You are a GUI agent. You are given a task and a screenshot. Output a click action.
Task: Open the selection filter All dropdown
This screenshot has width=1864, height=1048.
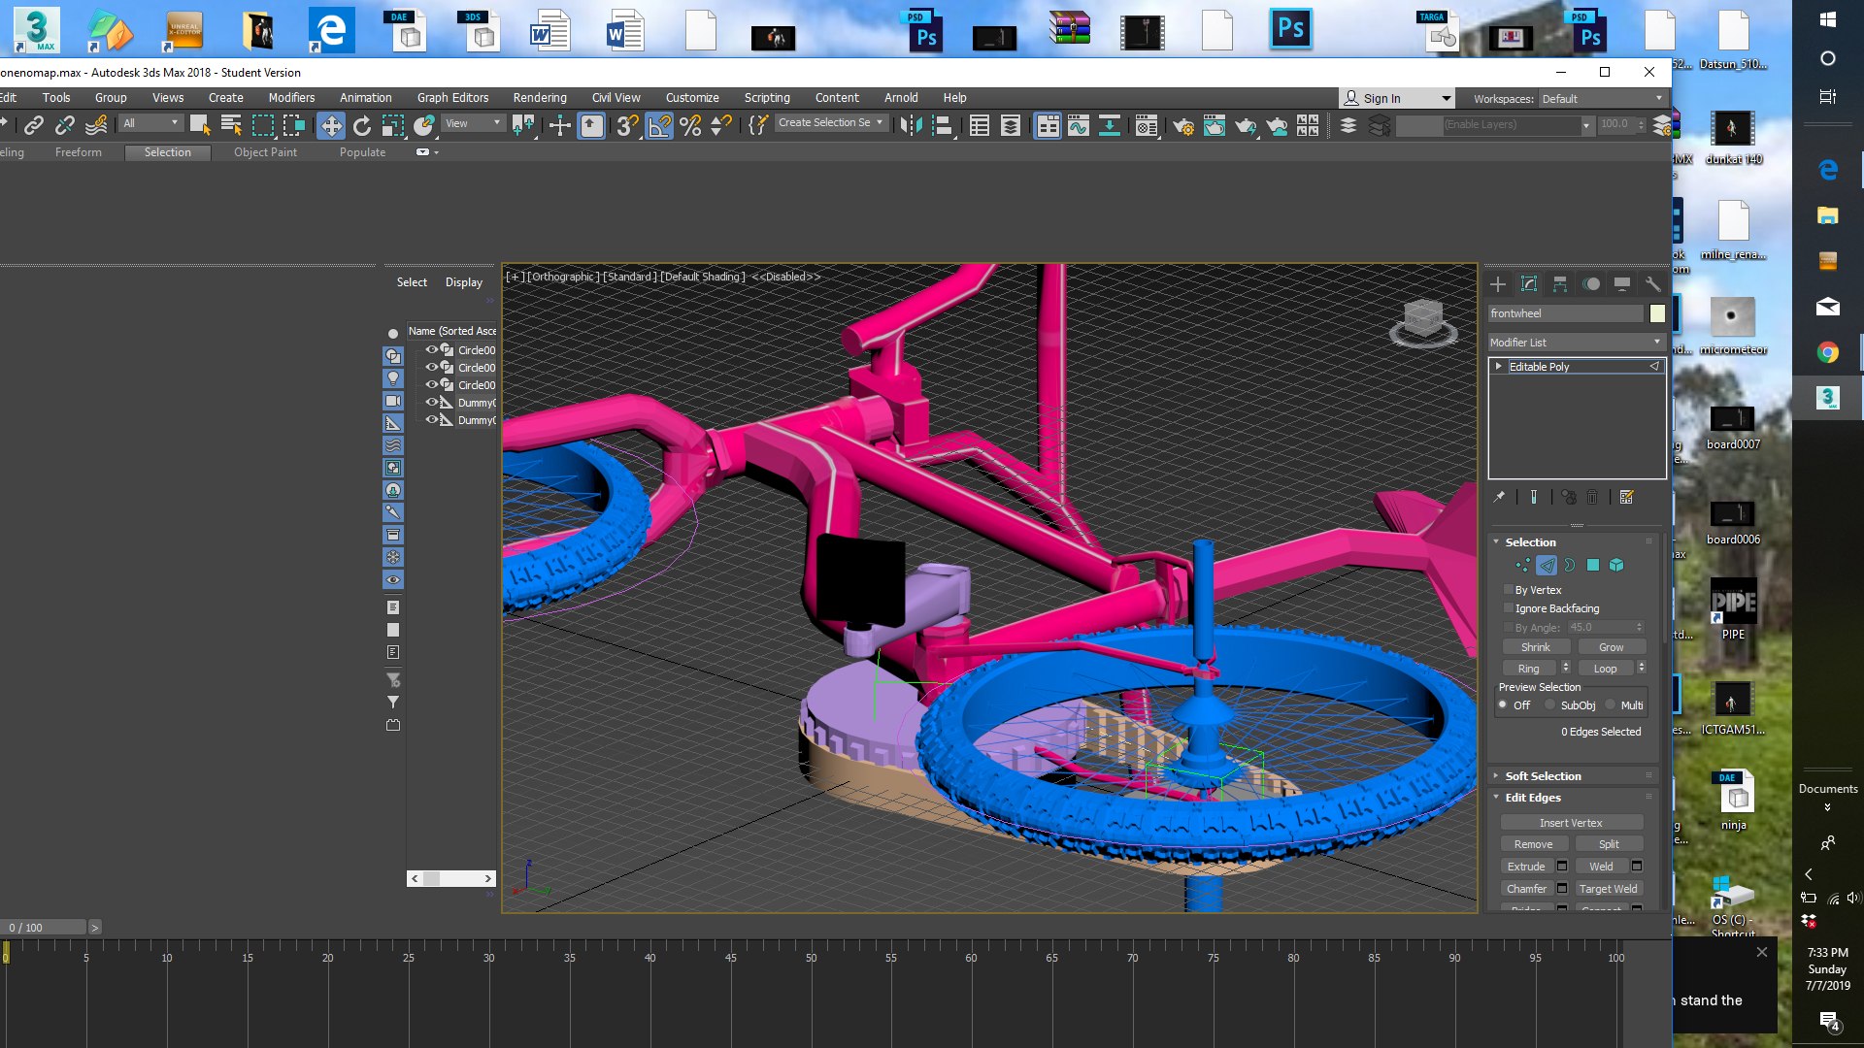coord(150,123)
